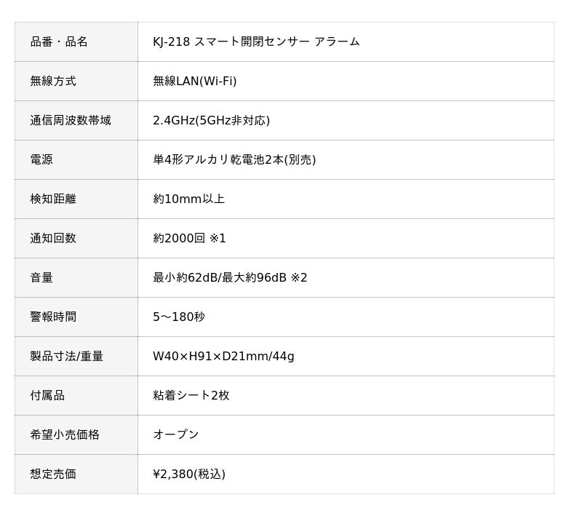582x516 pixels.
Task: Click the 最小約62dB/最大約96dB ※2 value
Action: point(230,278)
